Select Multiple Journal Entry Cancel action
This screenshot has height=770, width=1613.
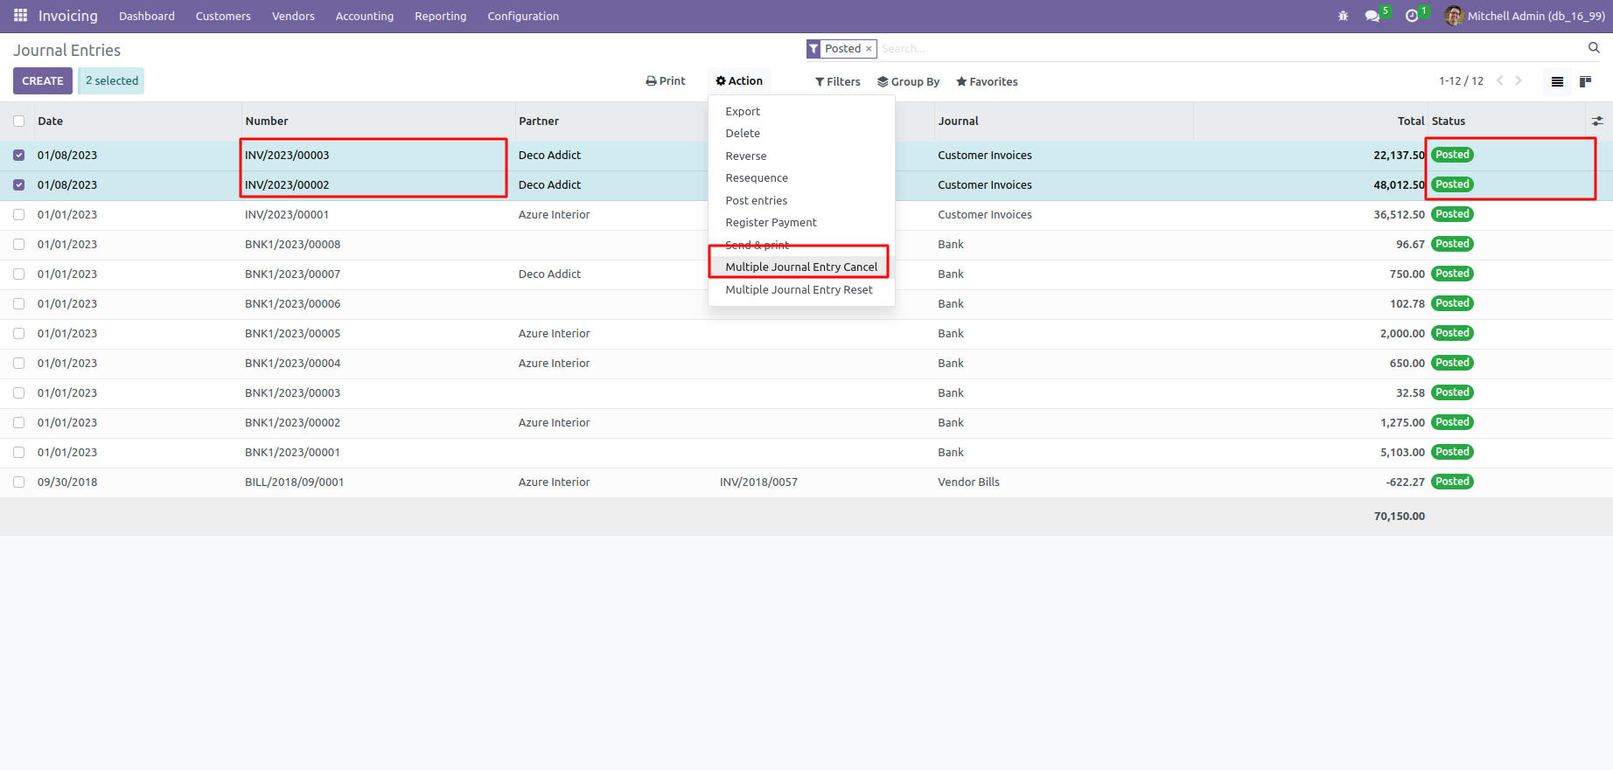tap(800, 267)
